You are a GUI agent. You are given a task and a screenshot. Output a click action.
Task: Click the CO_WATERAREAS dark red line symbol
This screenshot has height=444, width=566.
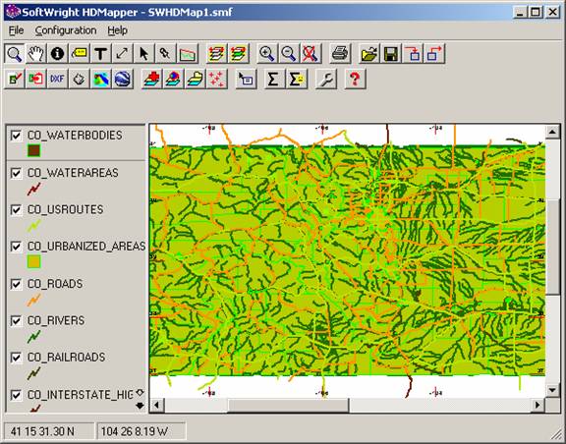tap(34, 189)
